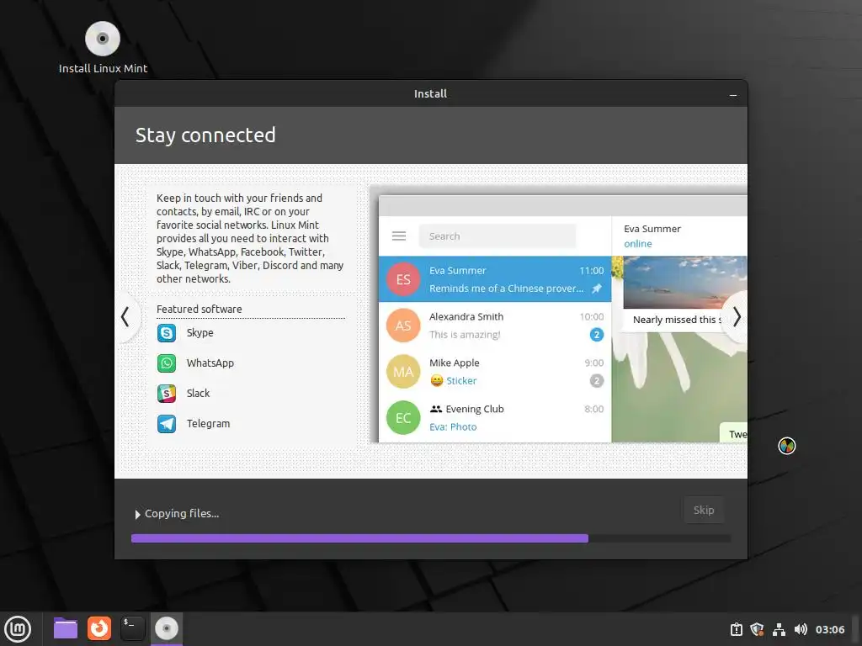This screenshot has height=646, width=862.
Task: Expand the Copying files details triangle
Action: click(137, 514)
